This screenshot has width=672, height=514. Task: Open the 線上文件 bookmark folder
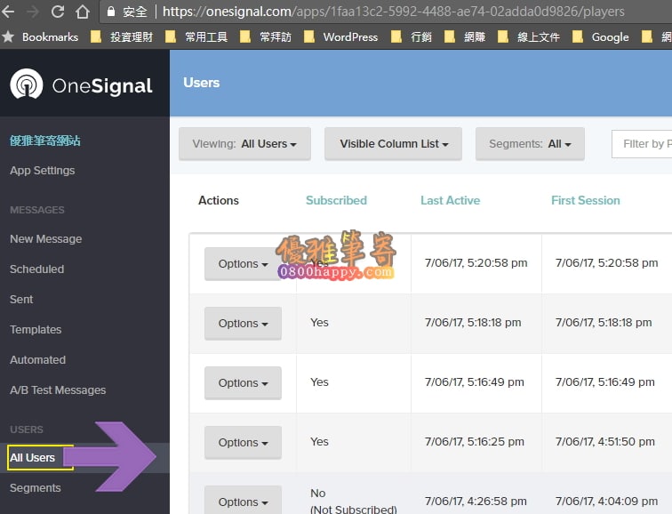tap(529, 37)
